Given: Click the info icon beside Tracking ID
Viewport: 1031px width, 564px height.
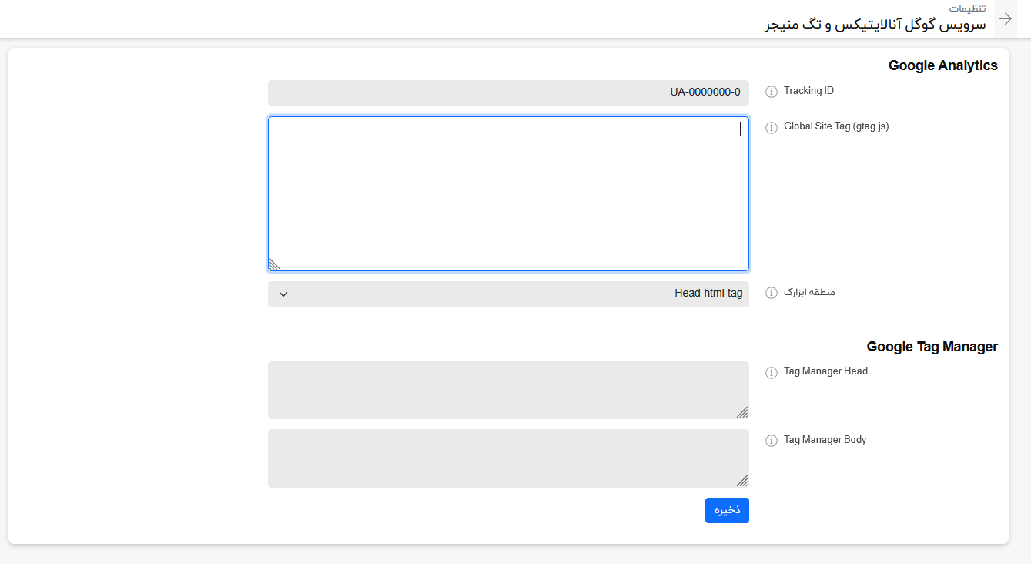Looking at the screenshot, I should pos(772,92).
